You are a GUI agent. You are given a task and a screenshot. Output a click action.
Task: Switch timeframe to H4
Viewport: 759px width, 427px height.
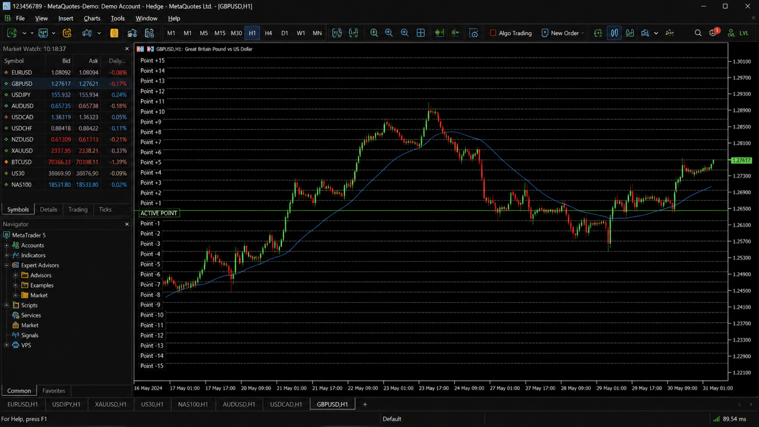[268, 33]
